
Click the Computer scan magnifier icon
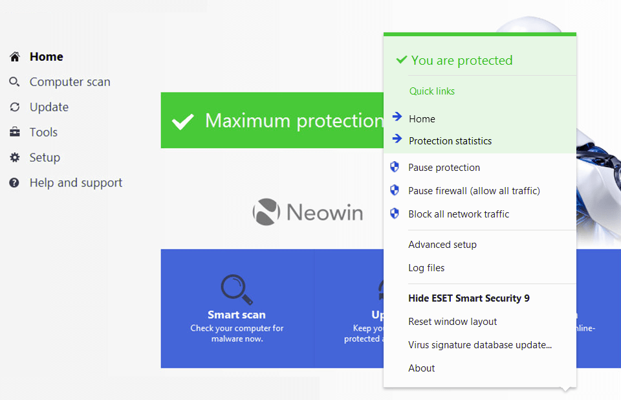click(x=14, y=82)
